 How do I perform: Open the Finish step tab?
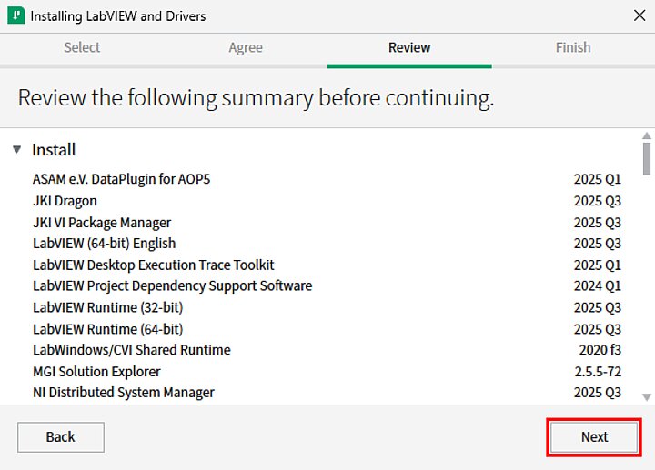(x=573, y=47)
